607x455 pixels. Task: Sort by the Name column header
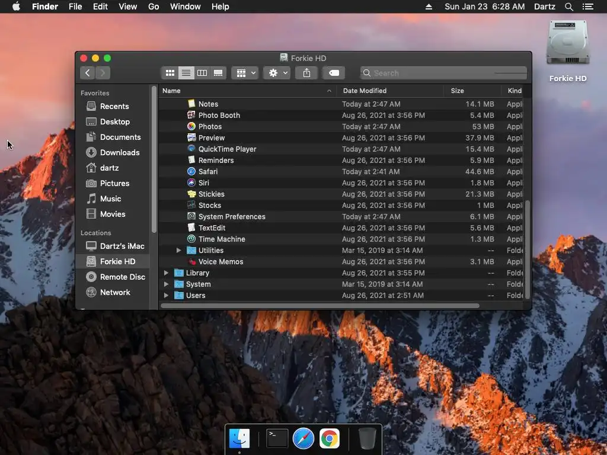pyautogui.click(x=247, y=91)
